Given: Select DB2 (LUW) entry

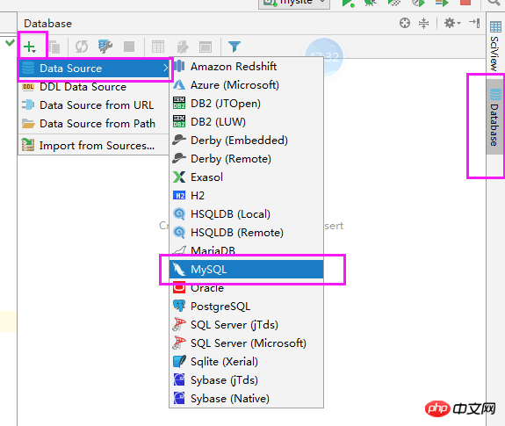Looking at the screenshot, I should [247, 122].
